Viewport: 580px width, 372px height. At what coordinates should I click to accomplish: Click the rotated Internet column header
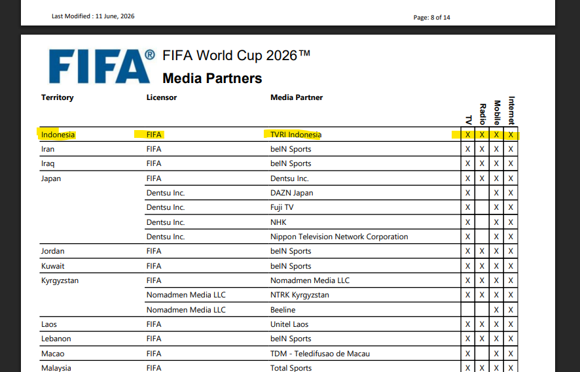coord(511,110)
